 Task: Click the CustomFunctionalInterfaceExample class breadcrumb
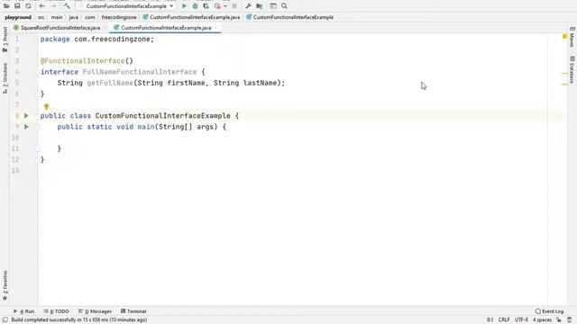289,17
